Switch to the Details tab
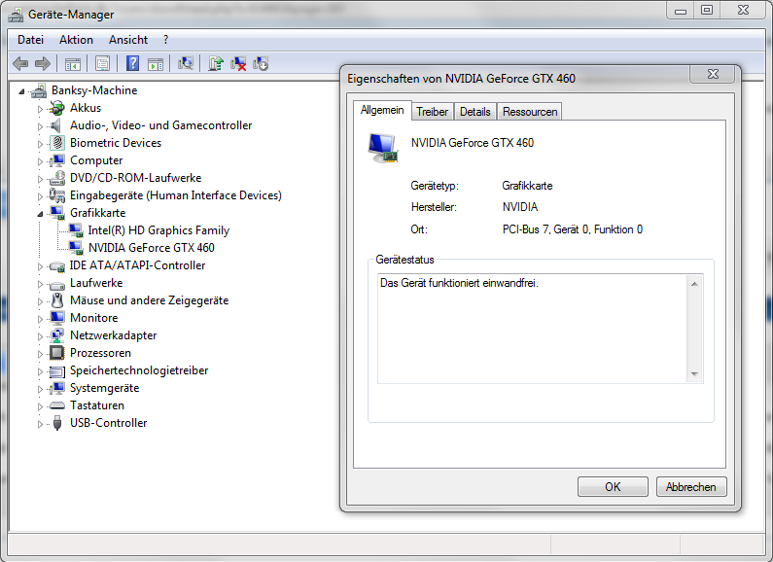 (x=475, y=112)
